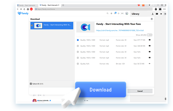Uncheck the Fansly video item checkbox

[32, 26]
